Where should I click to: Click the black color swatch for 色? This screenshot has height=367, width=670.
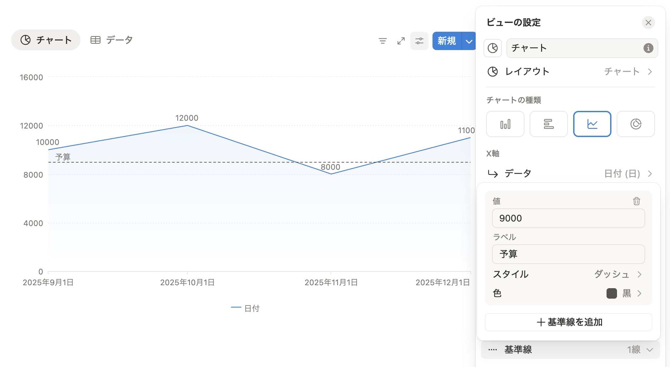611,293
